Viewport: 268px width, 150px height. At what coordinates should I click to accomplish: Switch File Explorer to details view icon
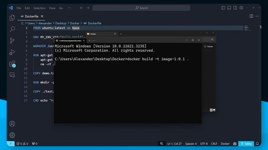211,110
